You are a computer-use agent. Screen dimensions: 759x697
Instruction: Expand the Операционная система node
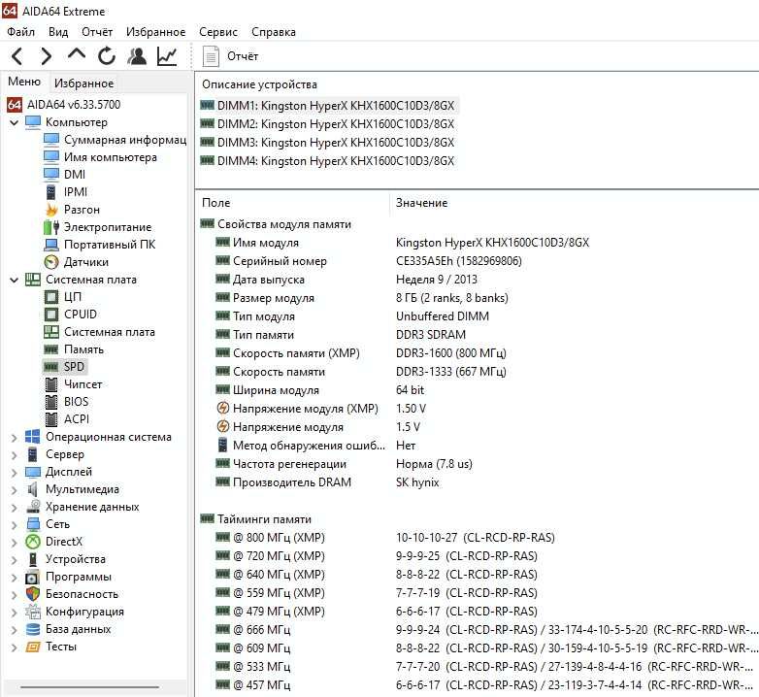[14, 437]
